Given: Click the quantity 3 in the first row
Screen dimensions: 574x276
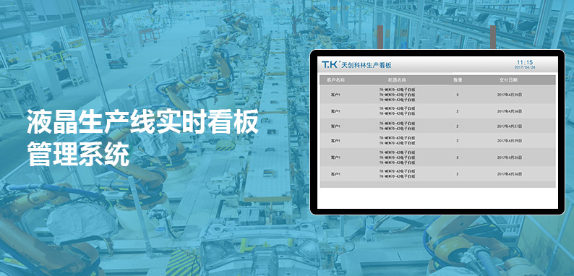Looking at the screenshot, I should [x=457, y=95].
